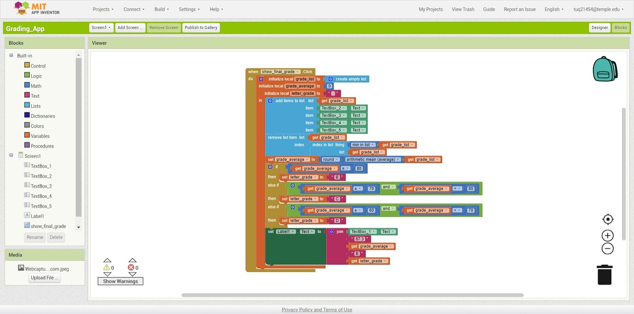Select the Math blocks category icon

27,85
